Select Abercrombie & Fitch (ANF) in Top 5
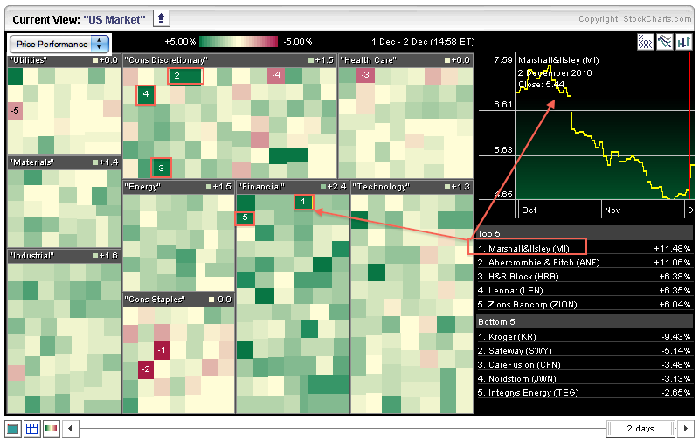The image size is (699, 441). pyautogui.click(x=584, y=262)
